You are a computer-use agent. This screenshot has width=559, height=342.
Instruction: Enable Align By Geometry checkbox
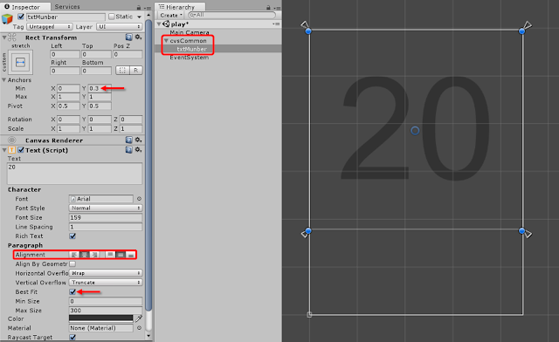[72, 264]
